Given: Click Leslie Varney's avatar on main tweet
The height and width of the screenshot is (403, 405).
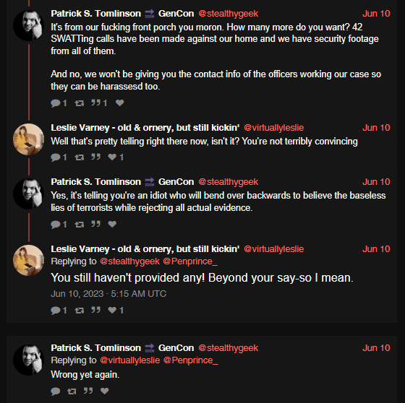Looking at the screenshot, I should click(28, 260).
